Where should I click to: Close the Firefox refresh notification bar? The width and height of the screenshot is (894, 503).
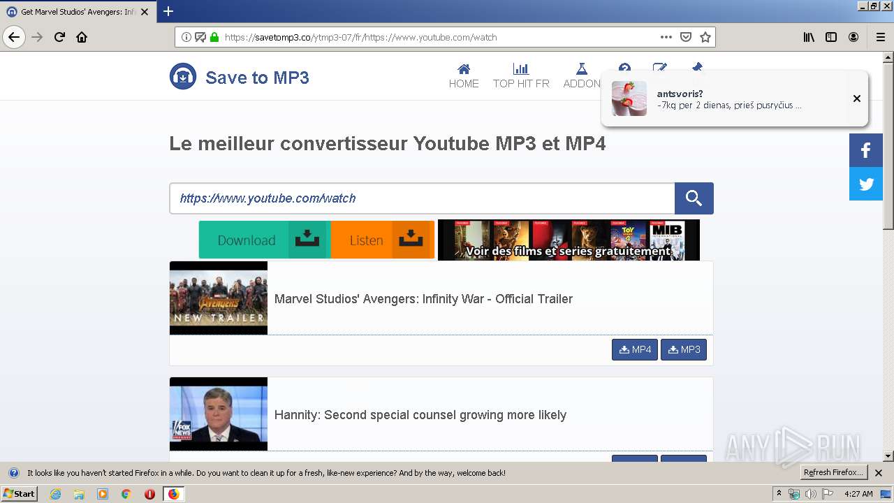pos(879,473)
